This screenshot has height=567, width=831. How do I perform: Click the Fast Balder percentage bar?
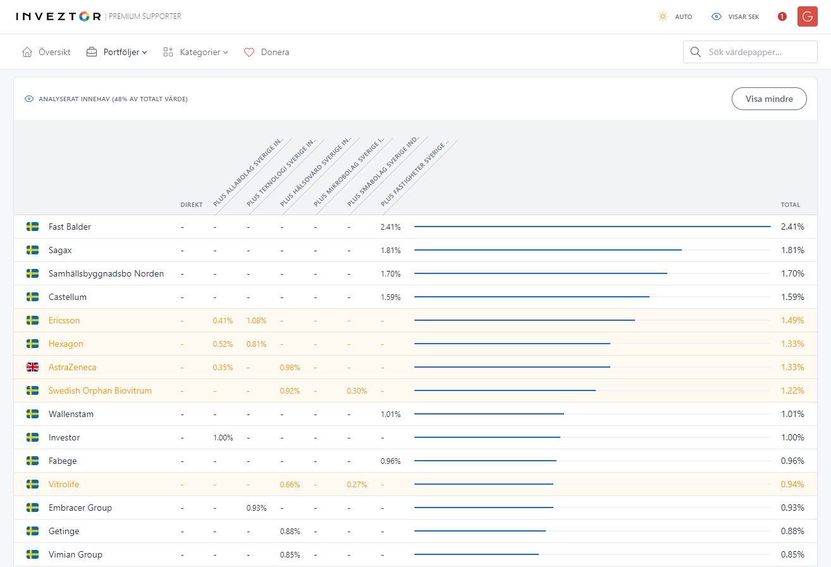coord(592,227)
